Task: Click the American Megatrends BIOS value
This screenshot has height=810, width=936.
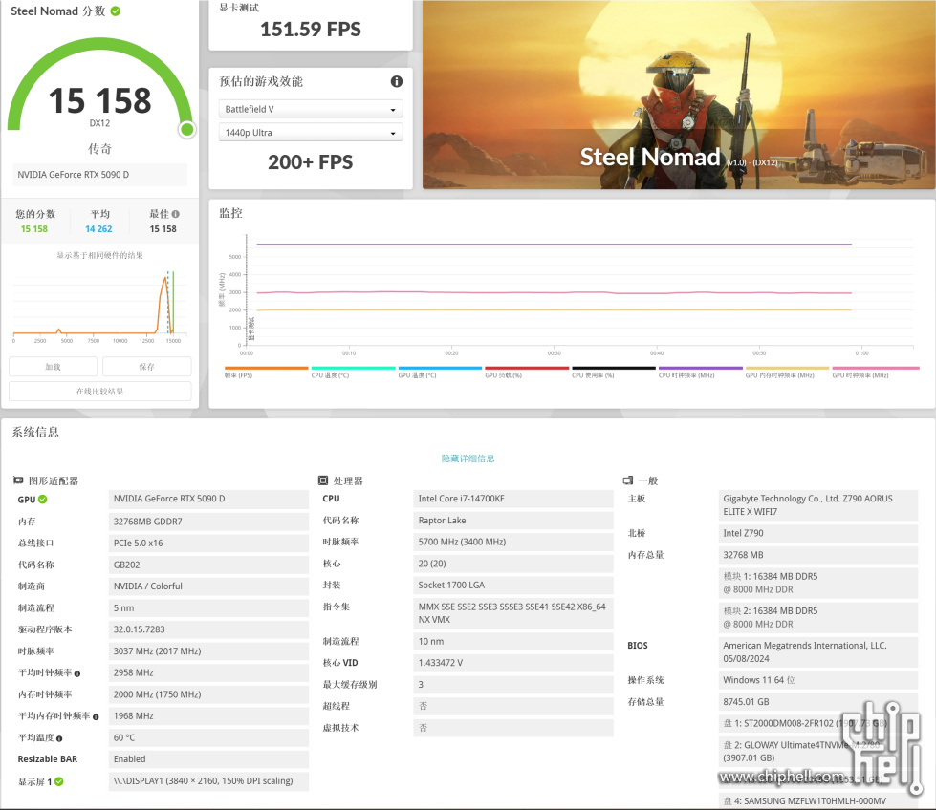Action: point(817,652)
